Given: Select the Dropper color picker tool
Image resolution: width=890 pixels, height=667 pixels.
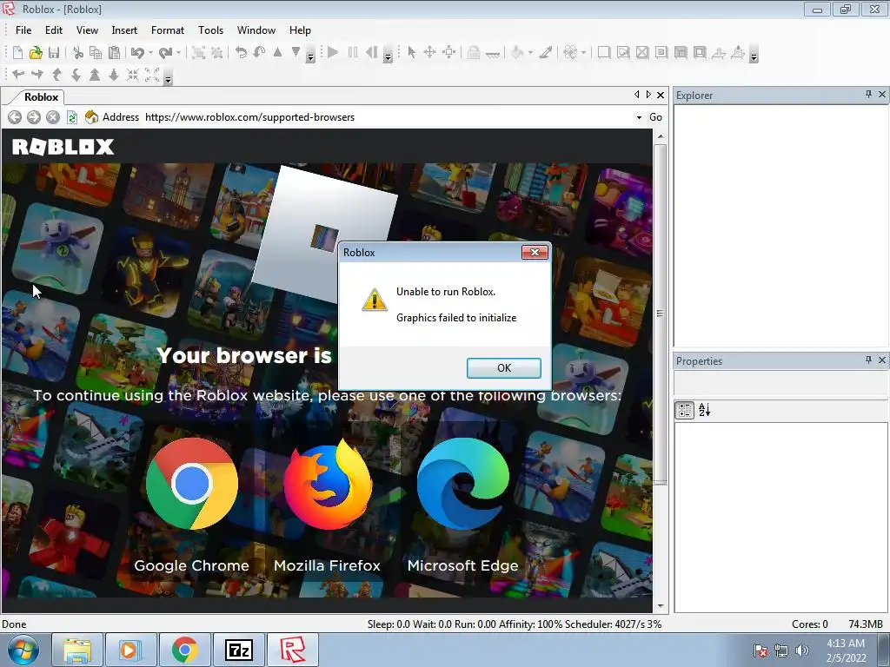Looking at the screenshot, I should pyautogui.click(x=546, y=53).
